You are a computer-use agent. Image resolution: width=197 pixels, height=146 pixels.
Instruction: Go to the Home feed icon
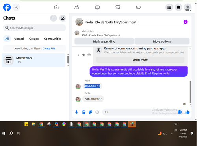pyautogui.click(x=56, y=7)
